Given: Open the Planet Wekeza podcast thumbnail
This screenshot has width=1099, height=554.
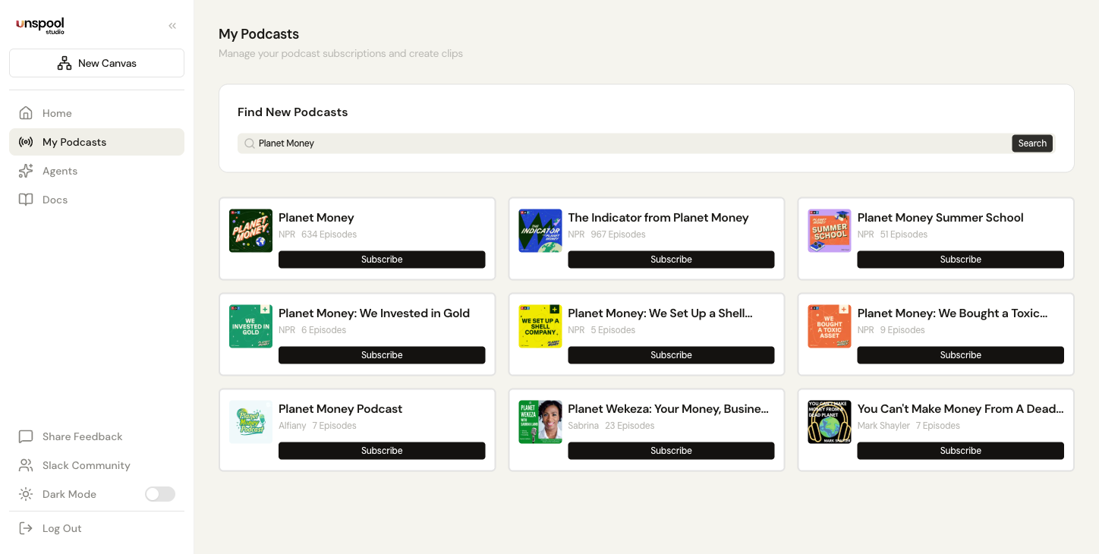Looking at the screenshot, I should click(540, 422).
